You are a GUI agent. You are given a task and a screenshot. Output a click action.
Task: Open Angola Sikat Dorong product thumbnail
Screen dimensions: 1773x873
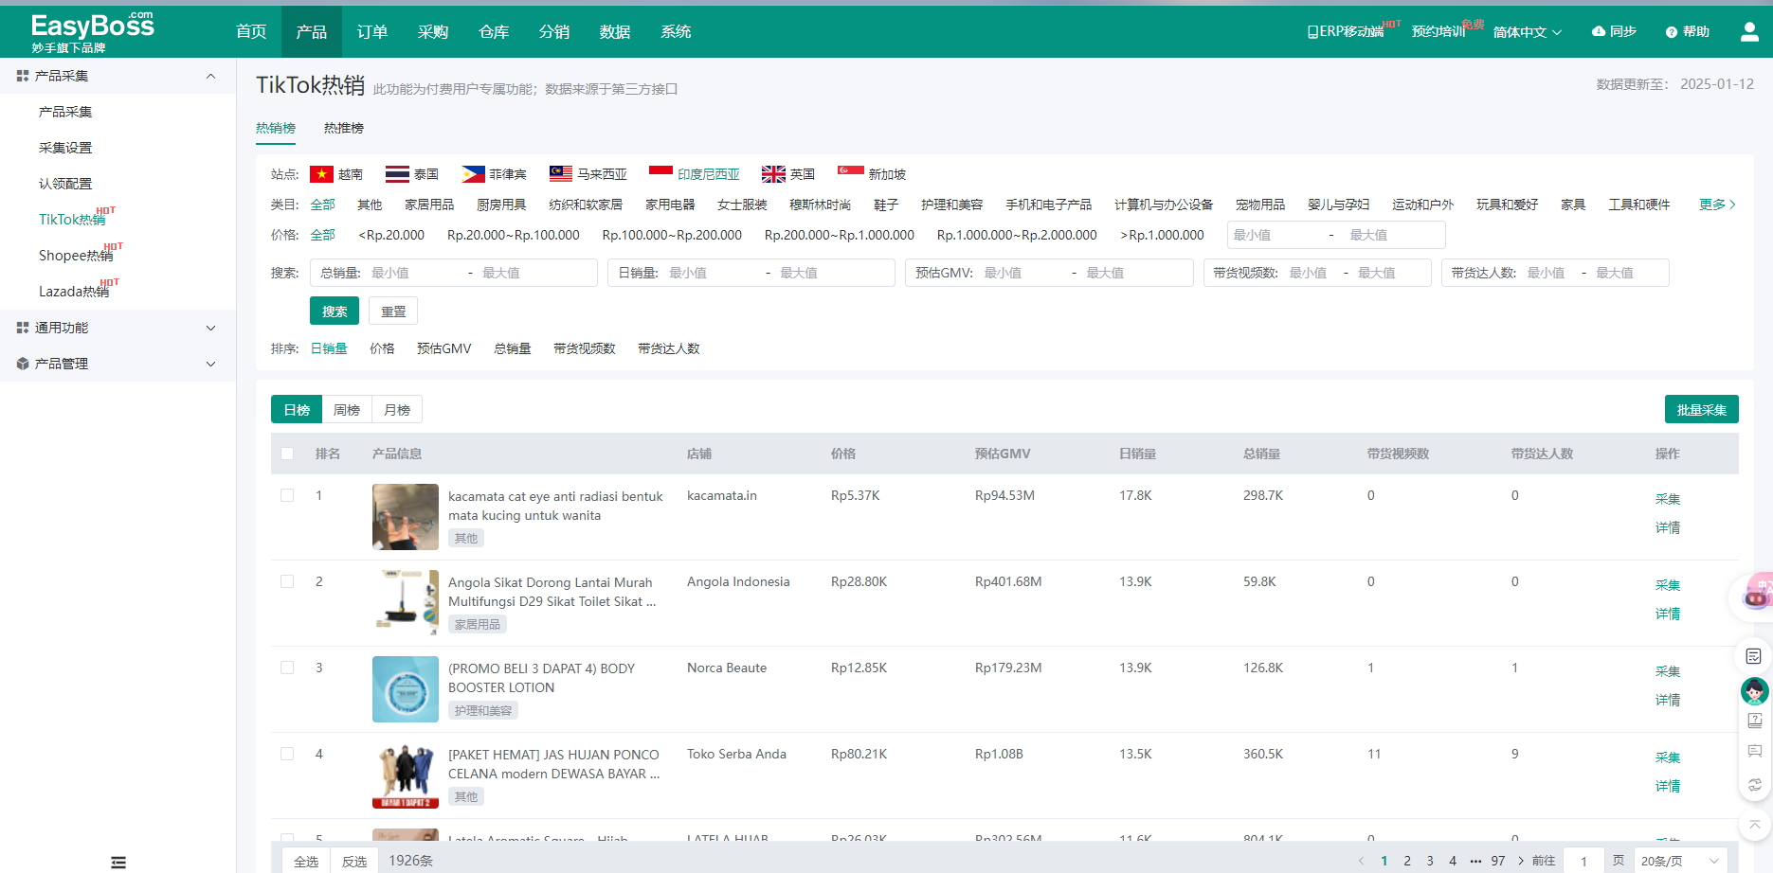pyautogui.click(x=406, y=603)
